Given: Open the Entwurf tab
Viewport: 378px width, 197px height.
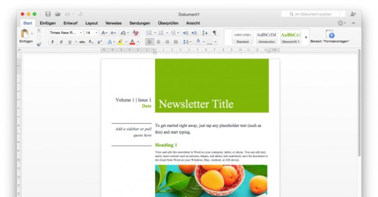Looking at the screenshot, I should pos(70,23).
